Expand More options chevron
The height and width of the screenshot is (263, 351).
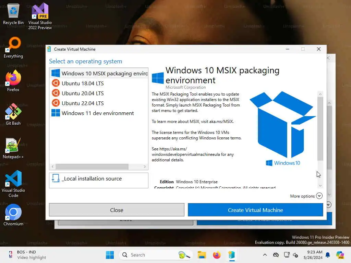click(x=319, y=196)
